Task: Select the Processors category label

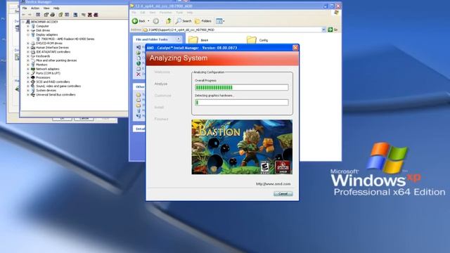Action: [x=43, y=77]
